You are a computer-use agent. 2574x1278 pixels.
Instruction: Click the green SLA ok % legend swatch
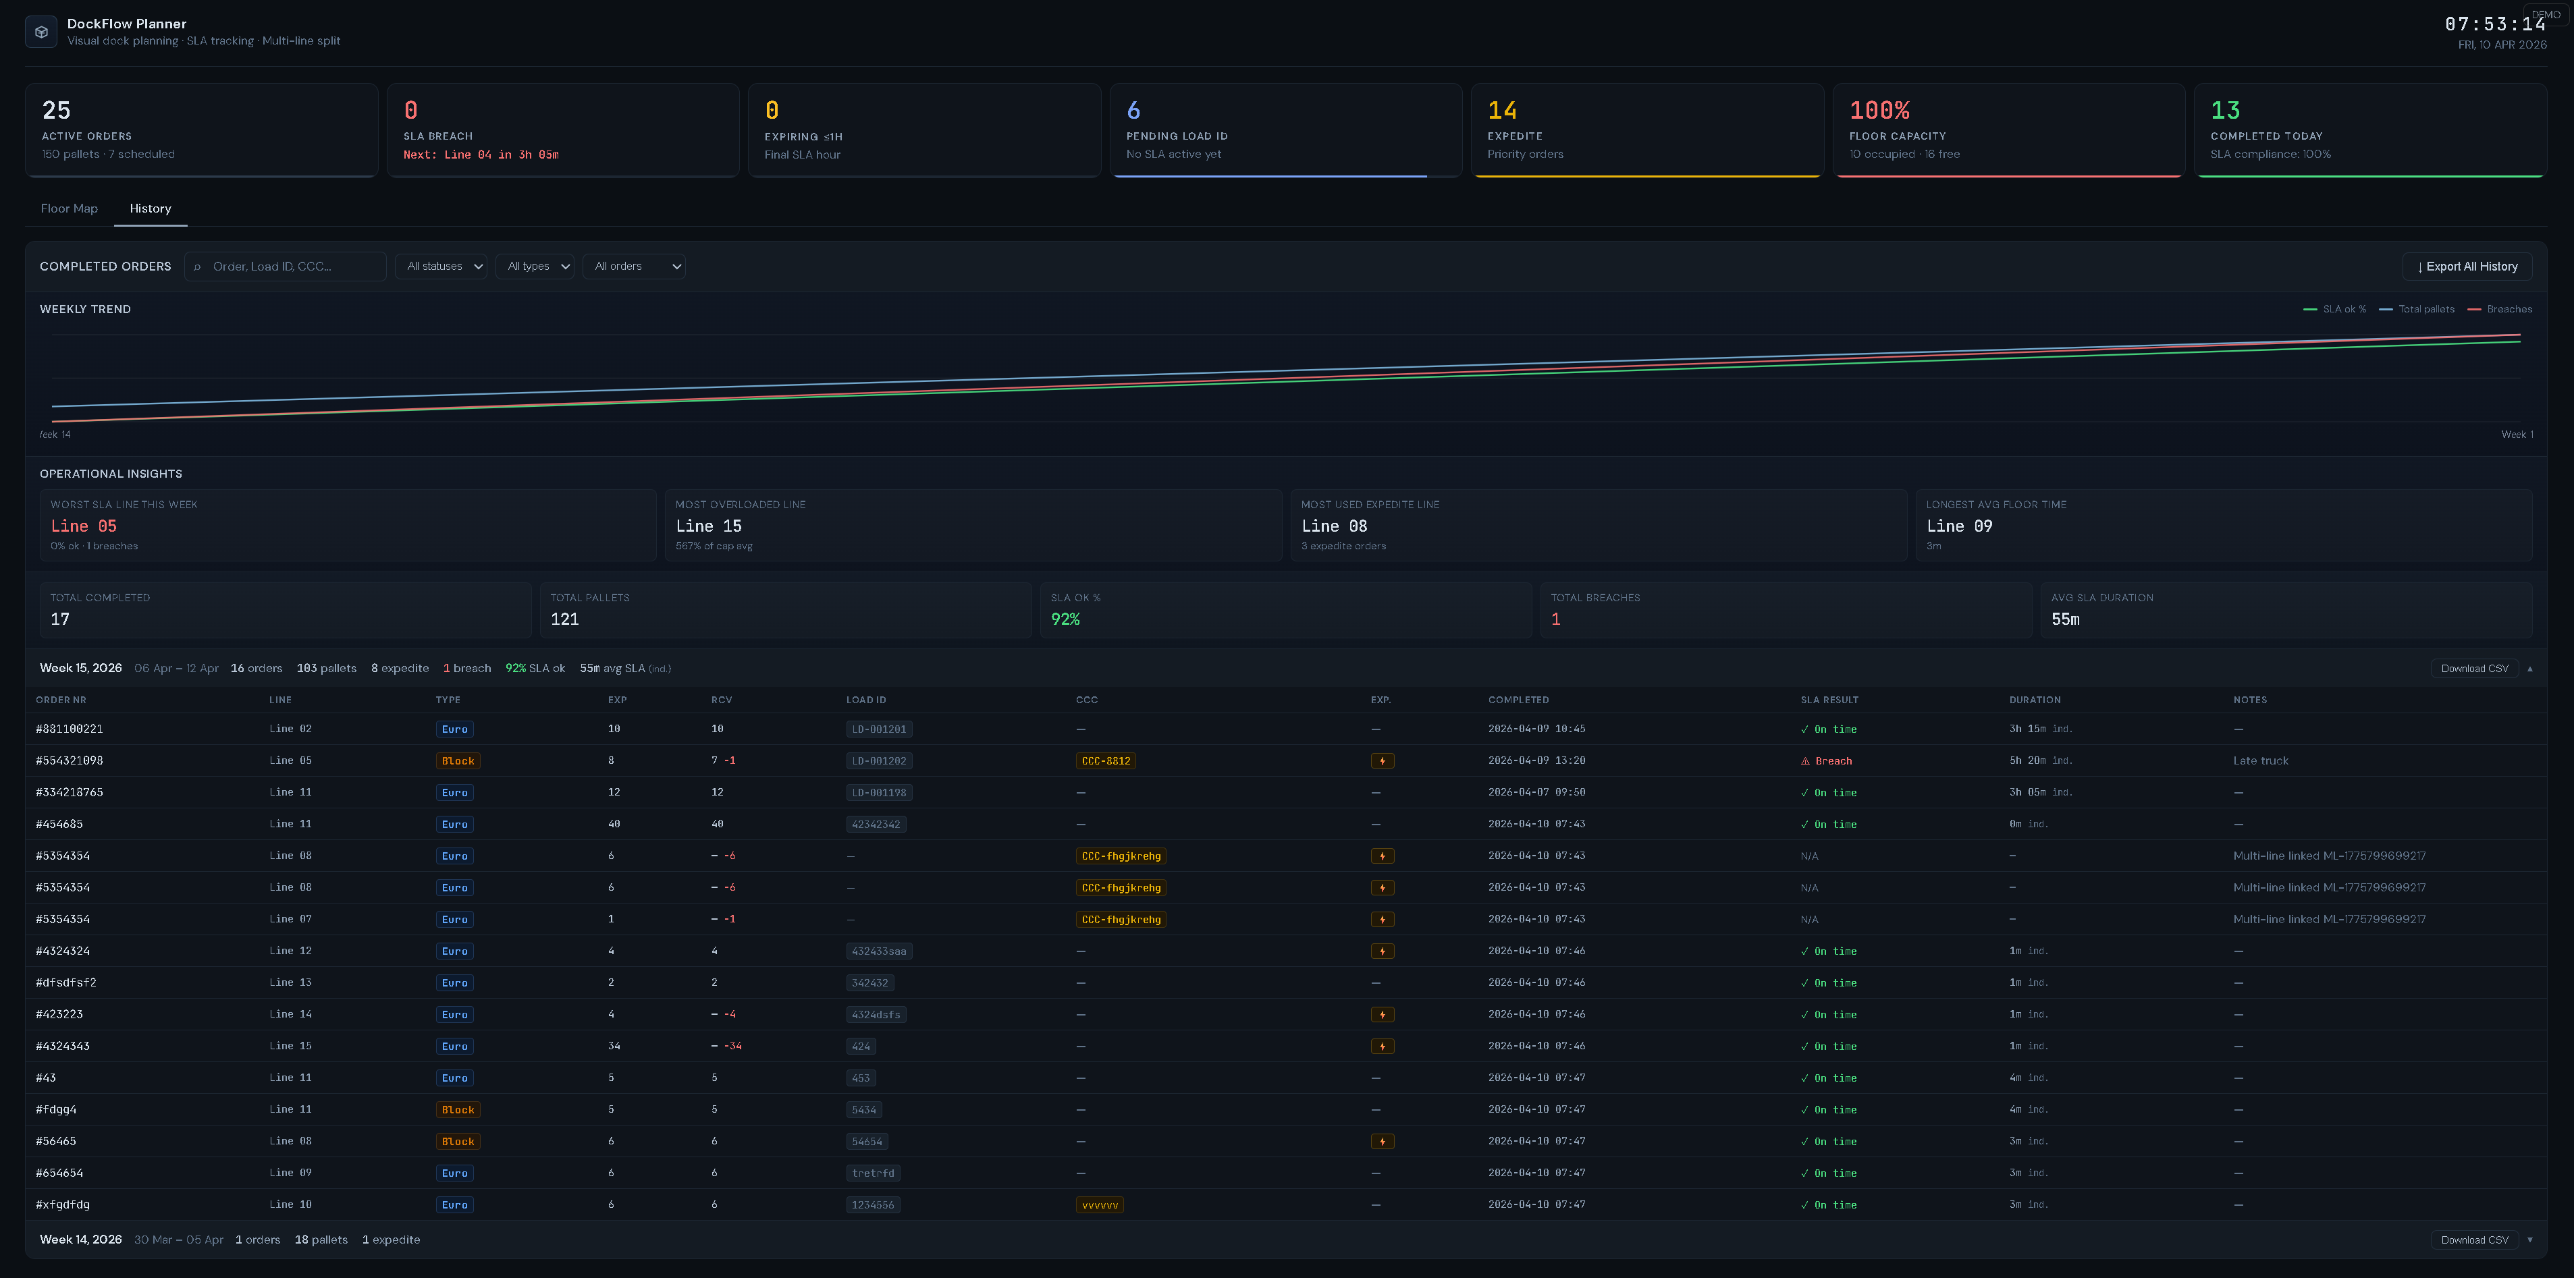[2310, 310]
